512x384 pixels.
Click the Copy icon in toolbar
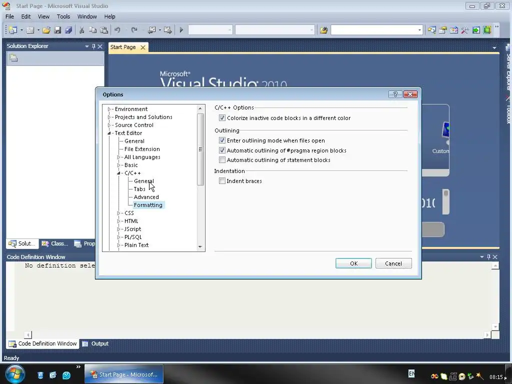click(92, 30)
